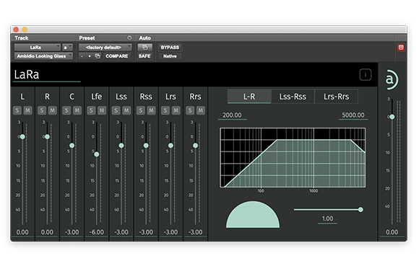Click the Lss channel -3.00 gain value
This screenshot has height=269, width=419.
pyautogui.click(x=121, y=232)
